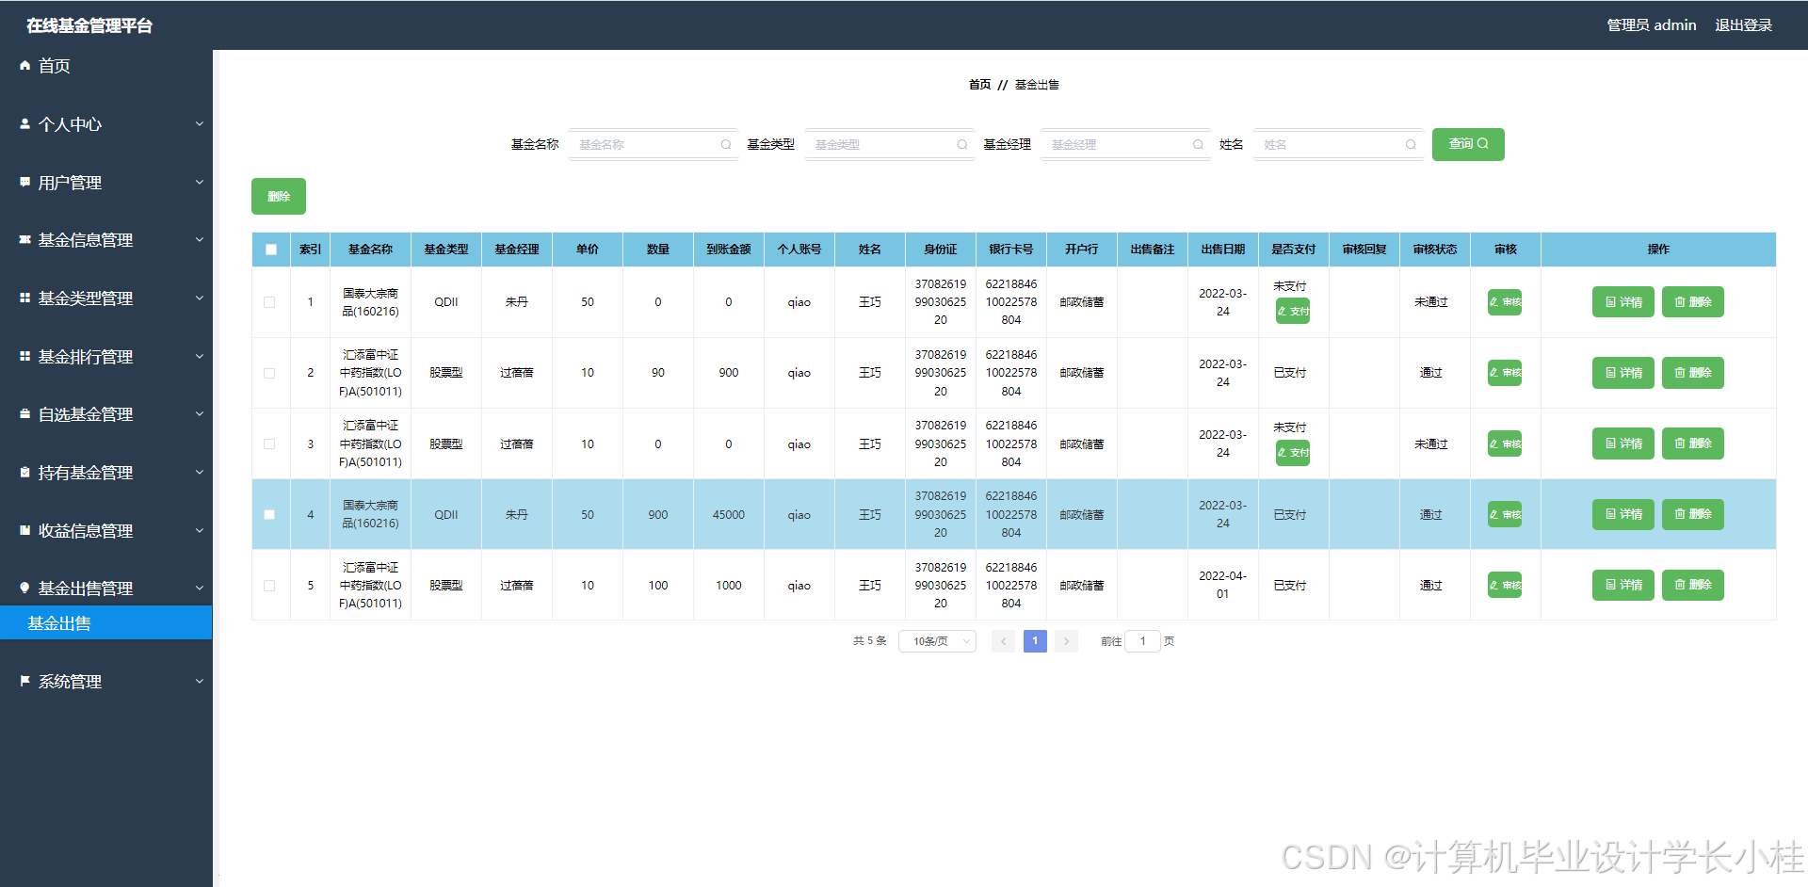The image size is (1808, 887).
Task: Check the checkbox for row 1
Action: pyautogui.click(x=269, y=302)
